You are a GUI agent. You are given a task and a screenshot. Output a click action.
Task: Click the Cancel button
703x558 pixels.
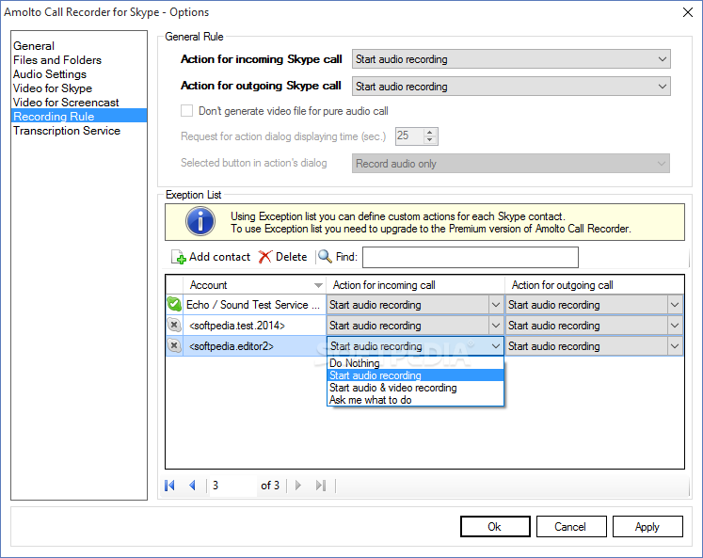571,527
